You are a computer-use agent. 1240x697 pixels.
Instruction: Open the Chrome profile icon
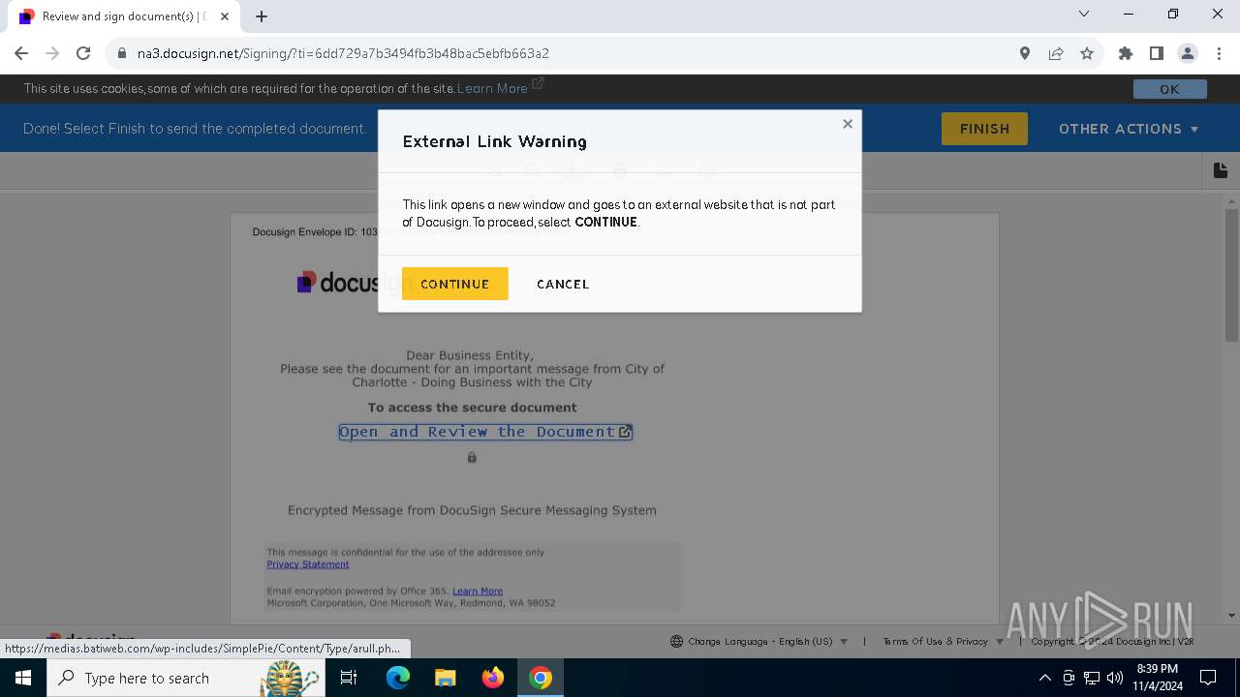[1188, 53]
